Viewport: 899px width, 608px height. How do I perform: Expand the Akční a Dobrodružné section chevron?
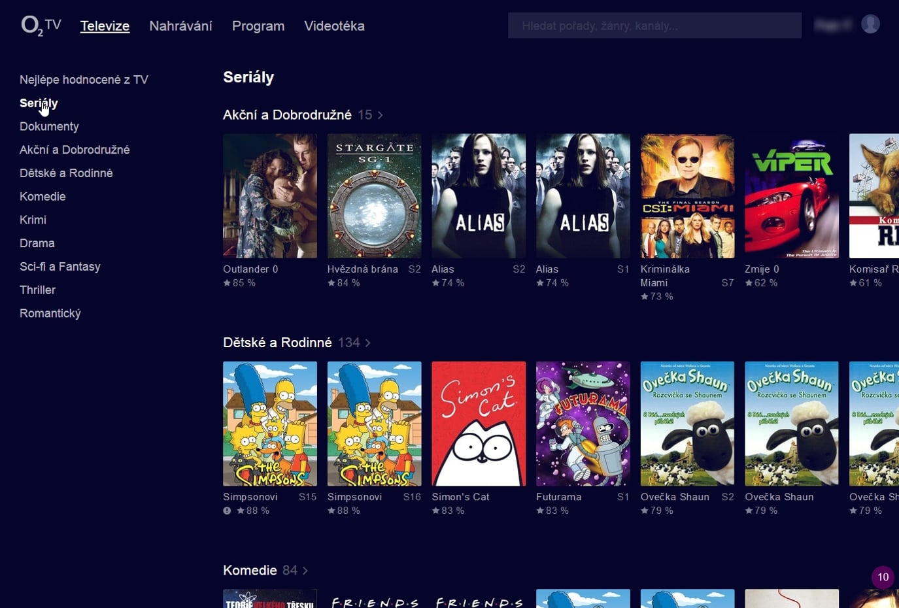(x=380, y=115)
